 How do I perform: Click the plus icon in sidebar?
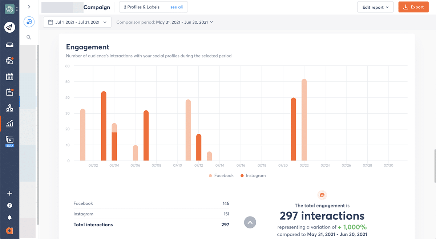(x=10, y=193)
